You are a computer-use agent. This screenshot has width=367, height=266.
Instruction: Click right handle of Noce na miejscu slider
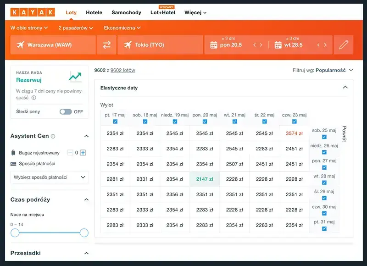(84, 233)
